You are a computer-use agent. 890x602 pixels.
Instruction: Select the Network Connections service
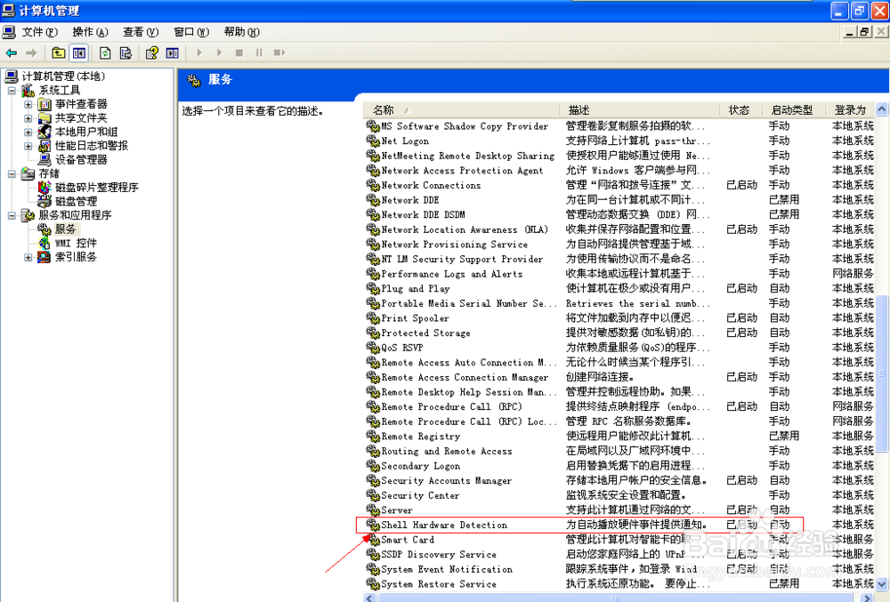(619, 185)
